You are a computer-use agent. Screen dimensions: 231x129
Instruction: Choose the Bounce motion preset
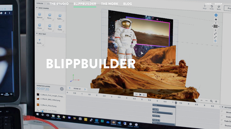228,126
